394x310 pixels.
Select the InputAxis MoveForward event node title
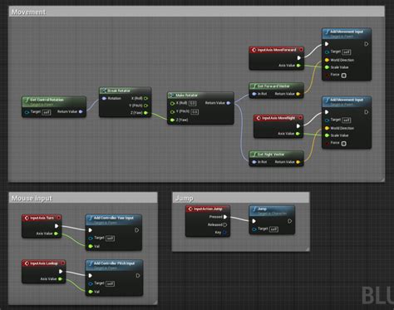[x=277, y=50]
